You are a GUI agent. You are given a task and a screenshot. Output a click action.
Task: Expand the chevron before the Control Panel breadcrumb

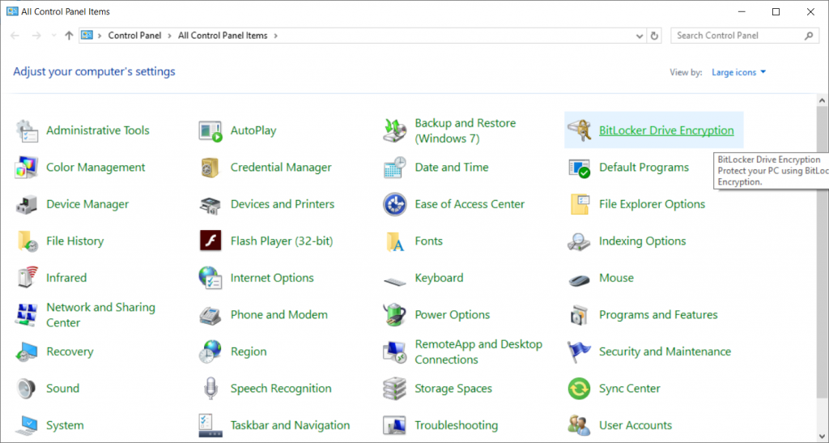click(x=100, y=36)
